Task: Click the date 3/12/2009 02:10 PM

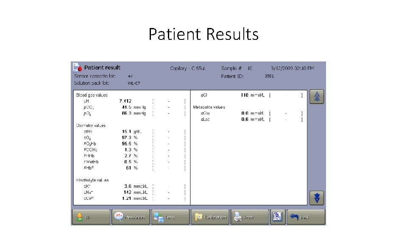Action: pyautogui.click(x=293, y=68)
